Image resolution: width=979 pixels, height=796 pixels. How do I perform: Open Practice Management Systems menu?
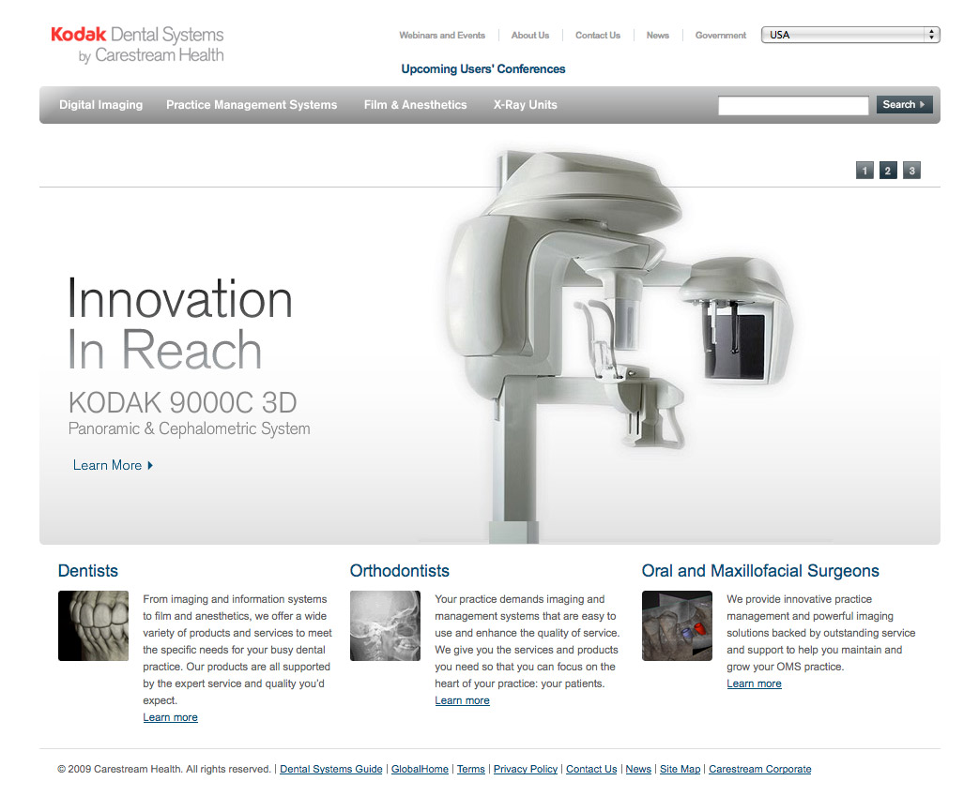click(x=252, y=105)
